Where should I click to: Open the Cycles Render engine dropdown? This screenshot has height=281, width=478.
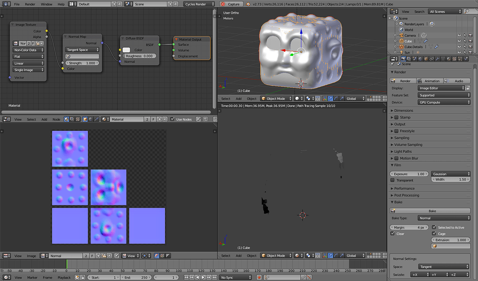pos(199,4)
